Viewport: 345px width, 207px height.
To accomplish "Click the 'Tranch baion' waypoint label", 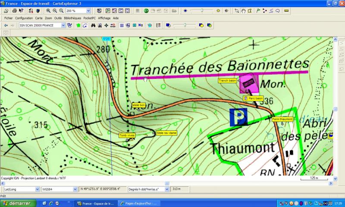I will tap(227, 81).
